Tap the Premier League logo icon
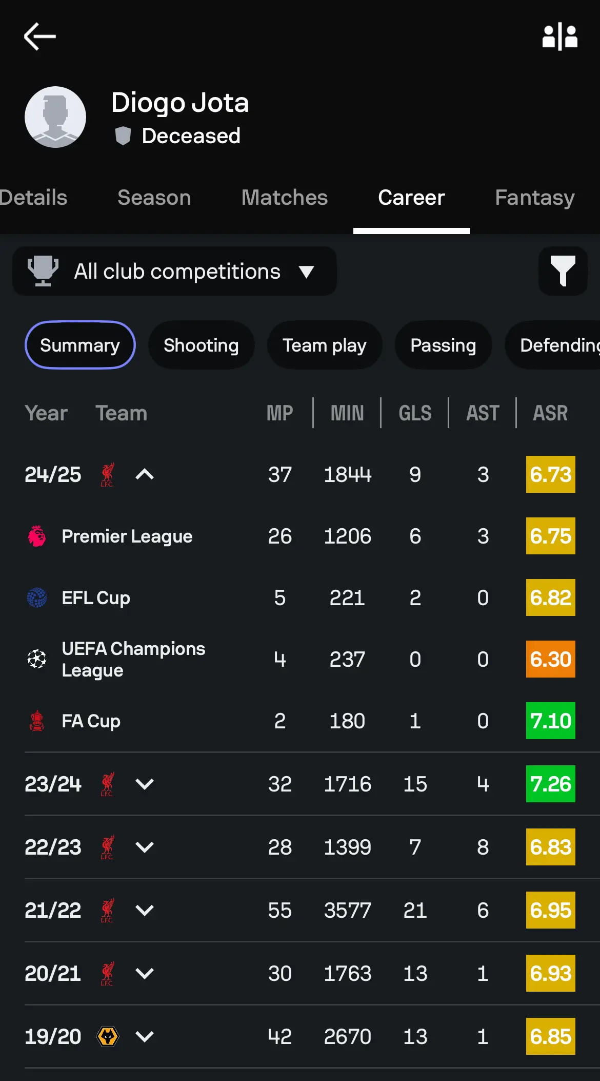Screen dimensions: 600x1081 37,536
